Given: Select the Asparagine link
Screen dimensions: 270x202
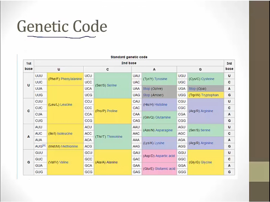Looking at the screenshot, I should [164, 130].
